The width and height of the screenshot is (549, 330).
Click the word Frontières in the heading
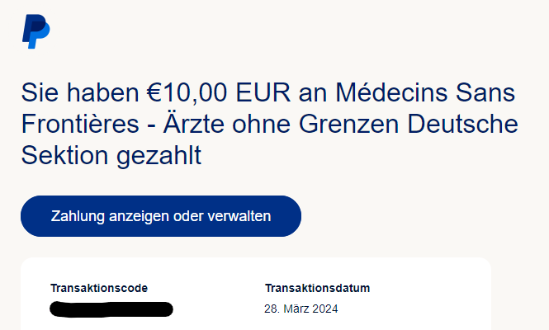pos(78,124)
